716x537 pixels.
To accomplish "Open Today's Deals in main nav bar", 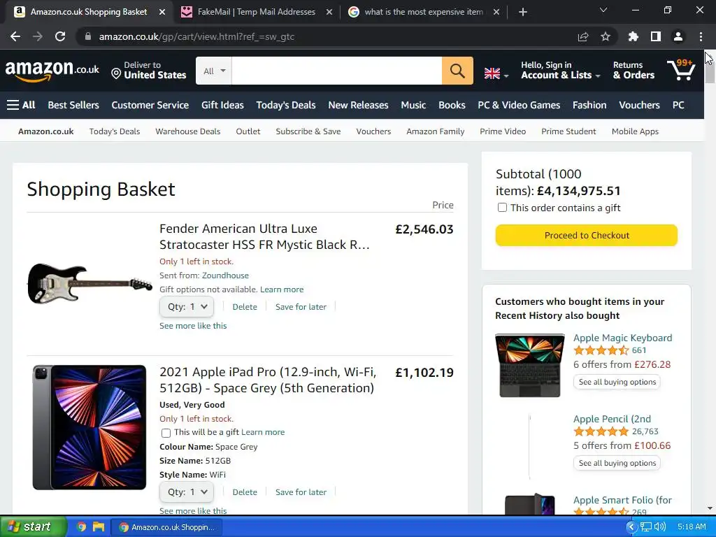I will (x=286, y=105).
